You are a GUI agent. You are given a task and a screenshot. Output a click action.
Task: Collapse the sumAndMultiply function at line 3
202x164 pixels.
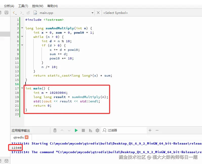tap(22, 28)
